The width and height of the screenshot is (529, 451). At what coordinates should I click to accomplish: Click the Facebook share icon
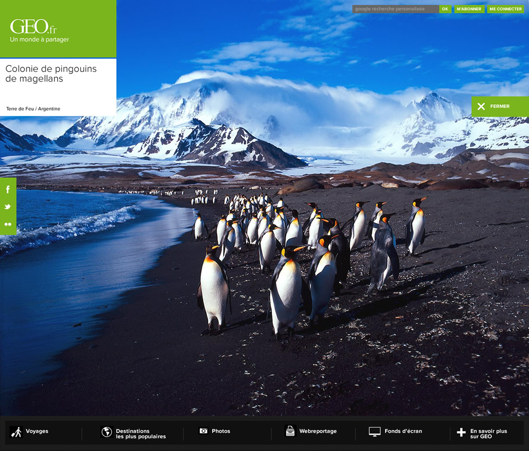pos(8,190)
